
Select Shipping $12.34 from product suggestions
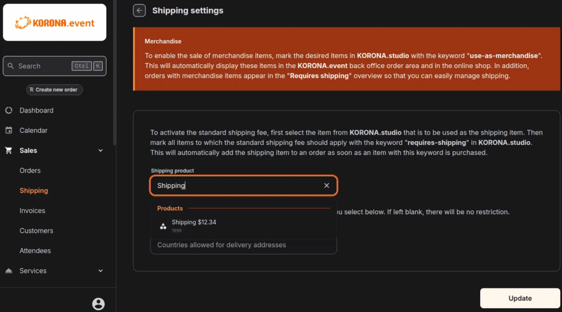click(194, 222)
